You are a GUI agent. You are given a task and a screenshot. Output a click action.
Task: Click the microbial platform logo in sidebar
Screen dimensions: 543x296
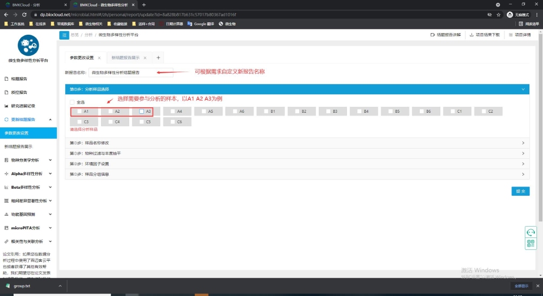(x=28, y=45)
